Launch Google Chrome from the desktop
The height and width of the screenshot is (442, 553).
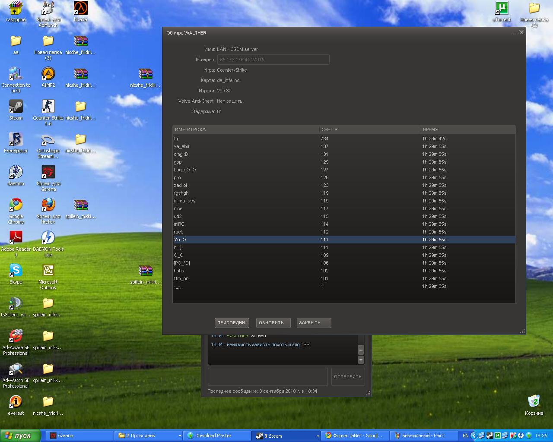(x=16, y=211)
